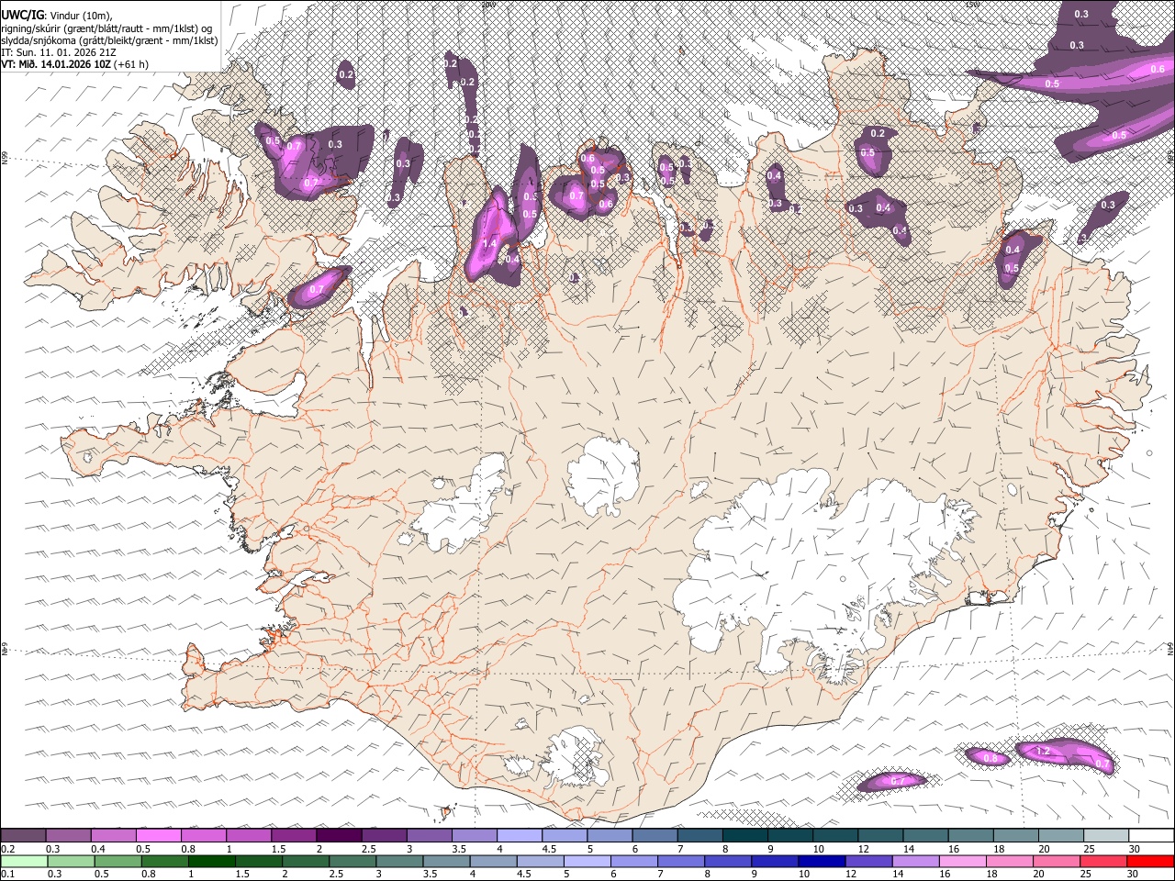Select the palest green swatch between 0.1 and 0.3
The image size is (1175, 881).
pos(23,862)
